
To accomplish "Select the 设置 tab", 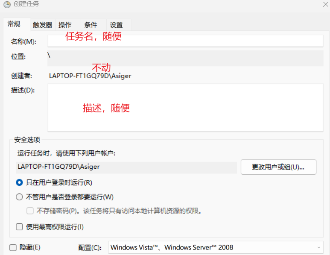I will [x=116, y=25].
